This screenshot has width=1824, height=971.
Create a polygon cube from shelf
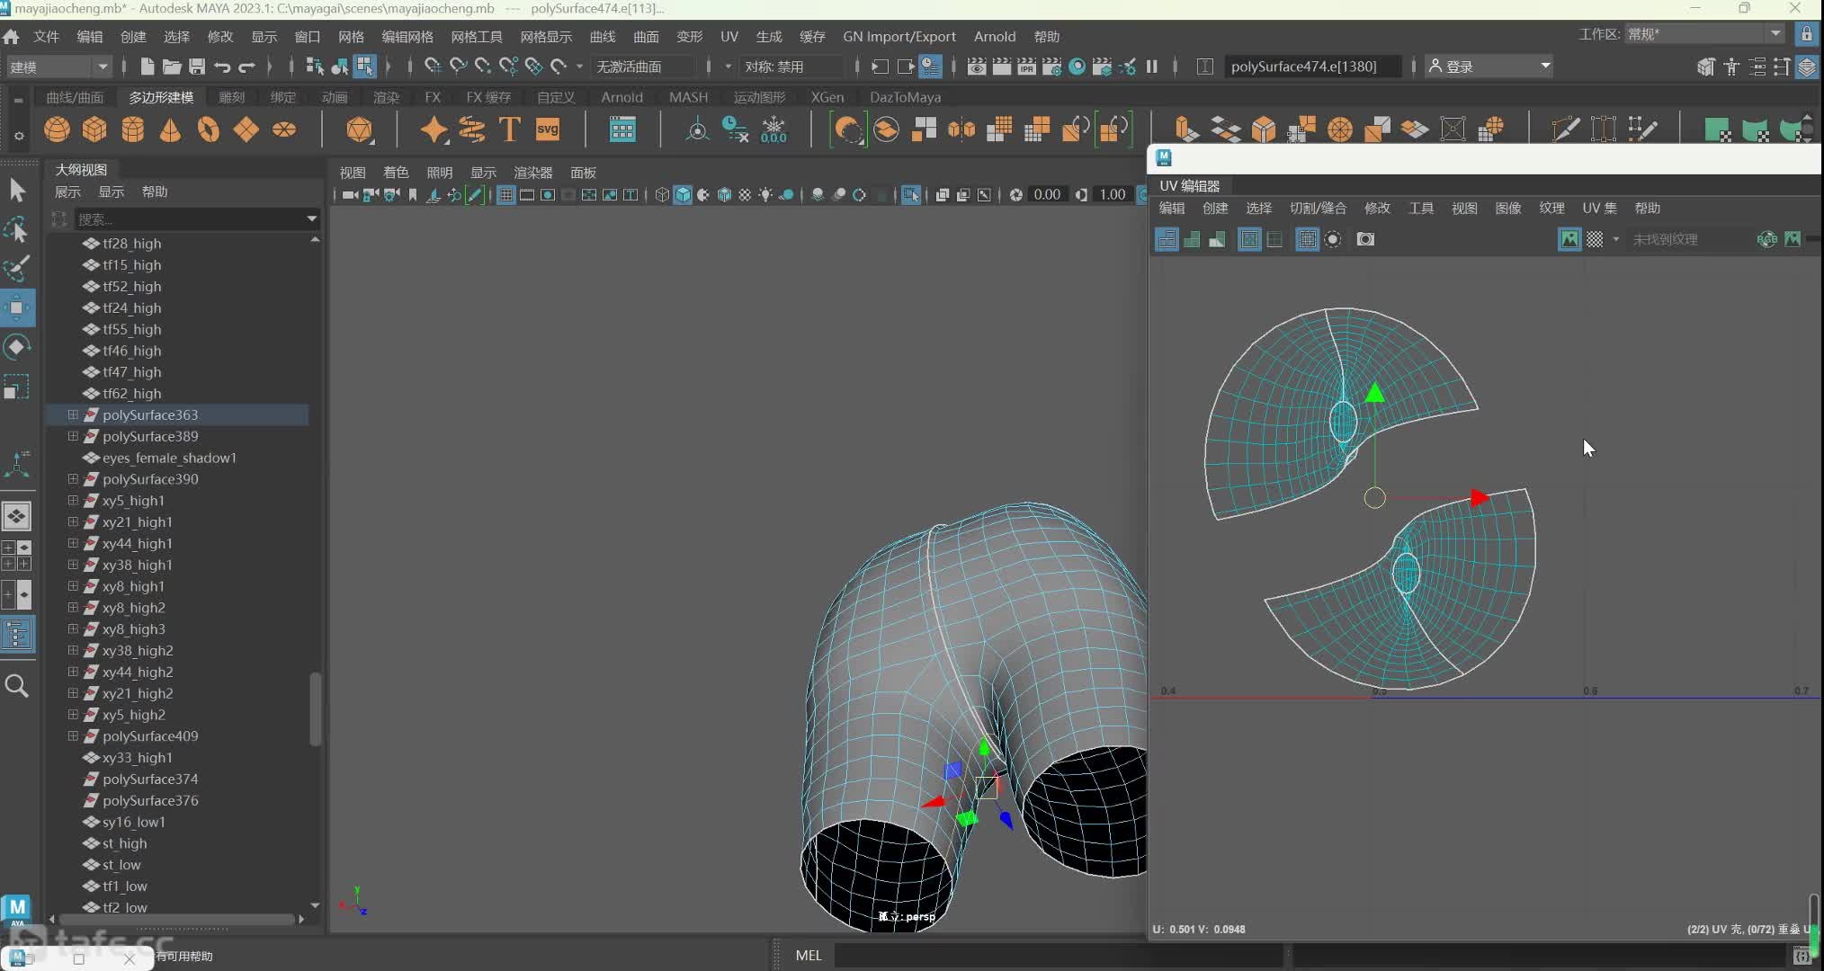94,129
